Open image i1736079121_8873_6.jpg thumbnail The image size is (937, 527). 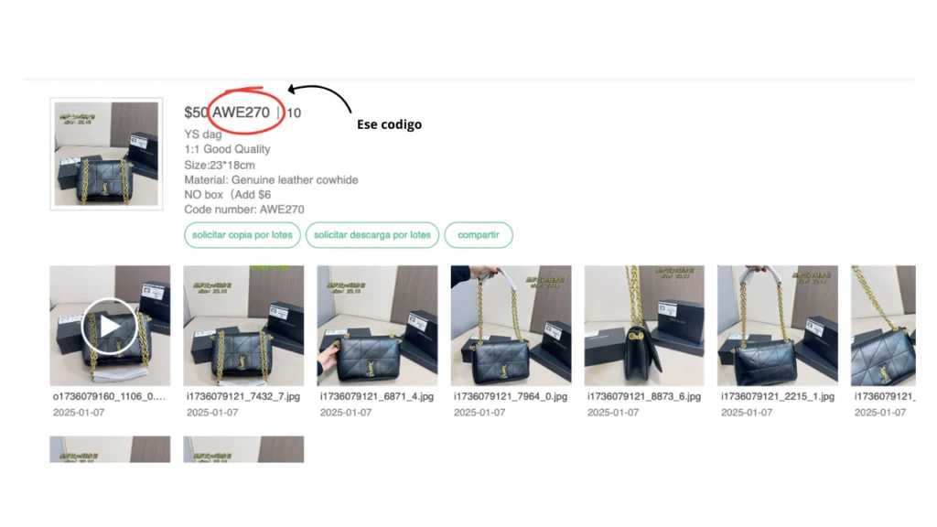644,327
